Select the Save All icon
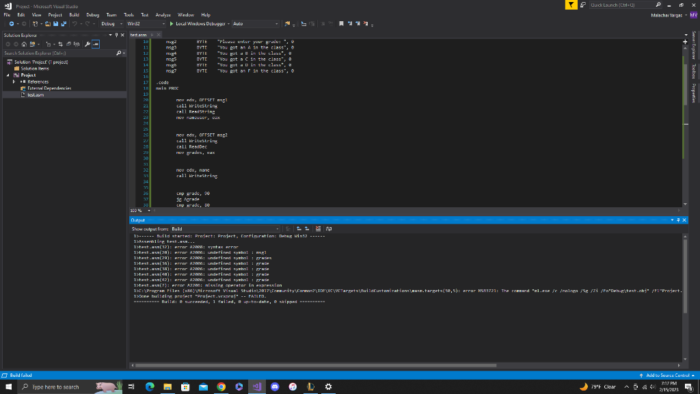 pos(64,23)
